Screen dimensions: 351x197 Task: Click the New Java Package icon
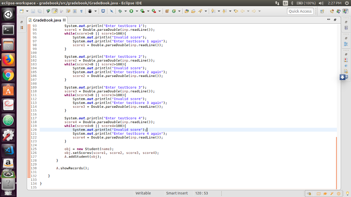pyautogui.click(x=167, y=11)
